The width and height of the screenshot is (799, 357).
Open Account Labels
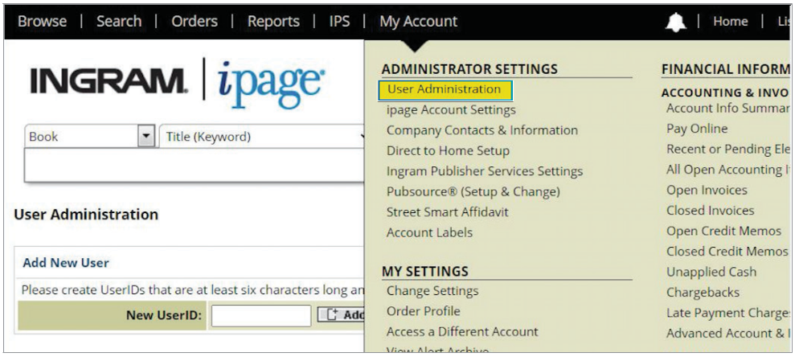(x=429, y=232)
